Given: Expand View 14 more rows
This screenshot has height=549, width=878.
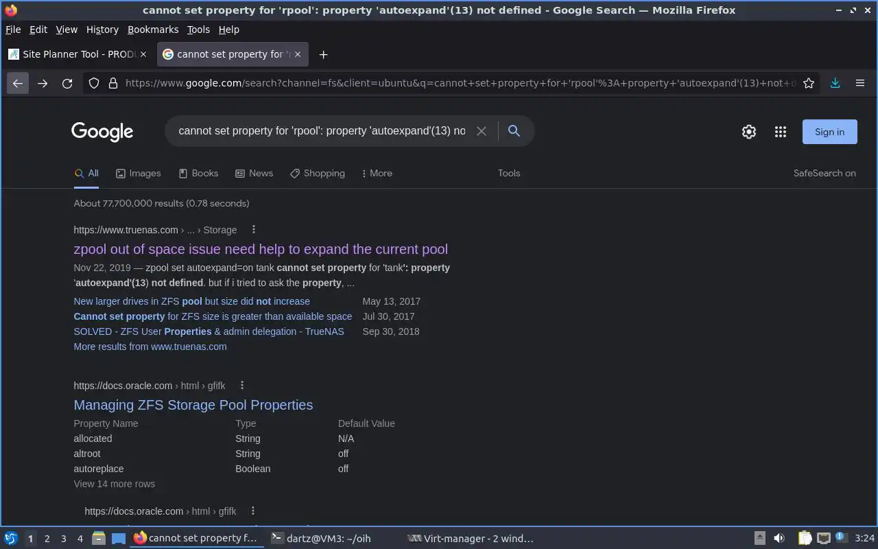Looking at the screenshot, I should pyautogui.click(x=115, y=484).
